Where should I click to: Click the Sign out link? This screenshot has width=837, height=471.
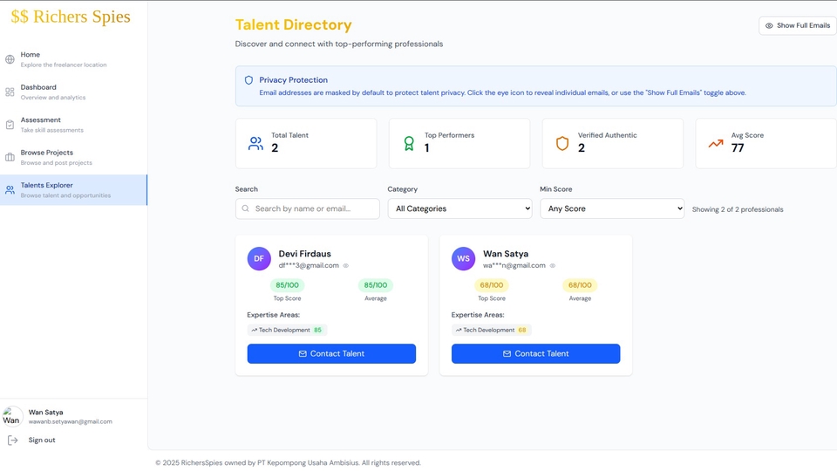click(x=42, y=440)
